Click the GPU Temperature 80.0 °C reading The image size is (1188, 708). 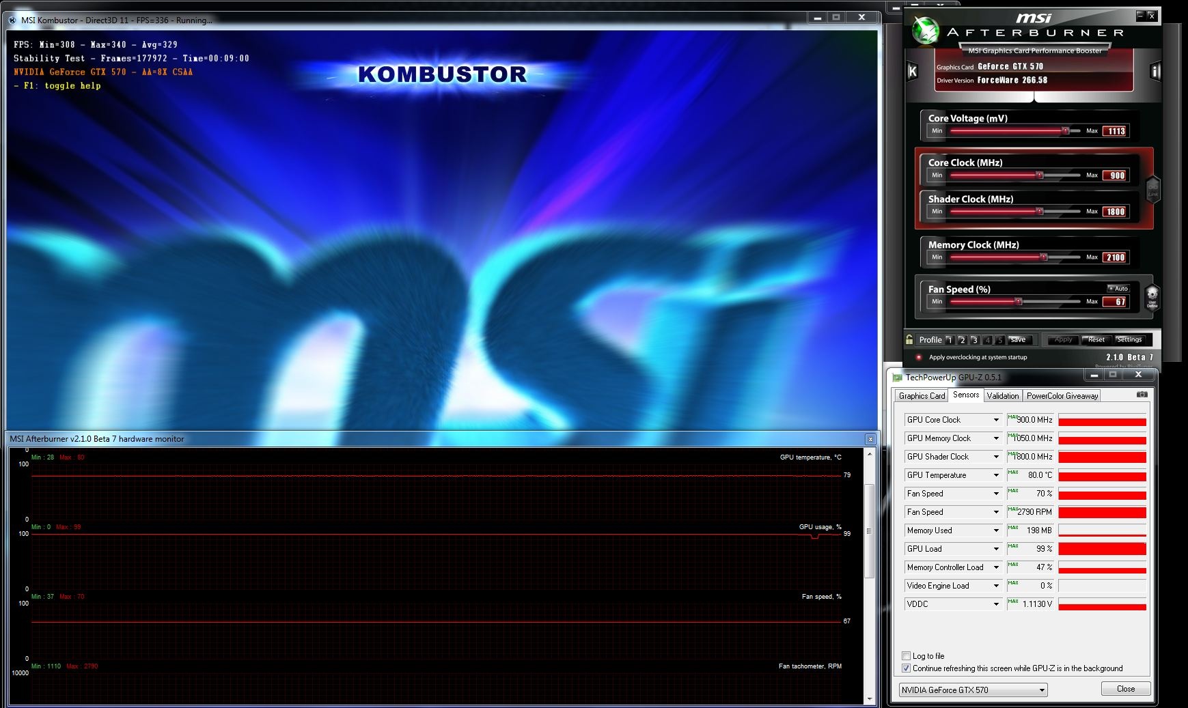click(x=1031, y=475)
